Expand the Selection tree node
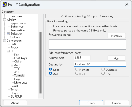This screenshot has height=107, width=132. [8, 34]
